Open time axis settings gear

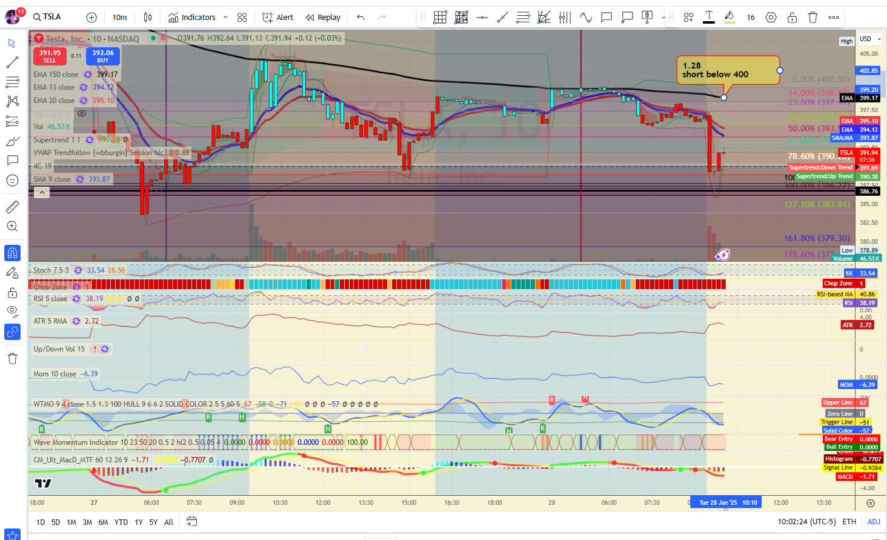871,503
